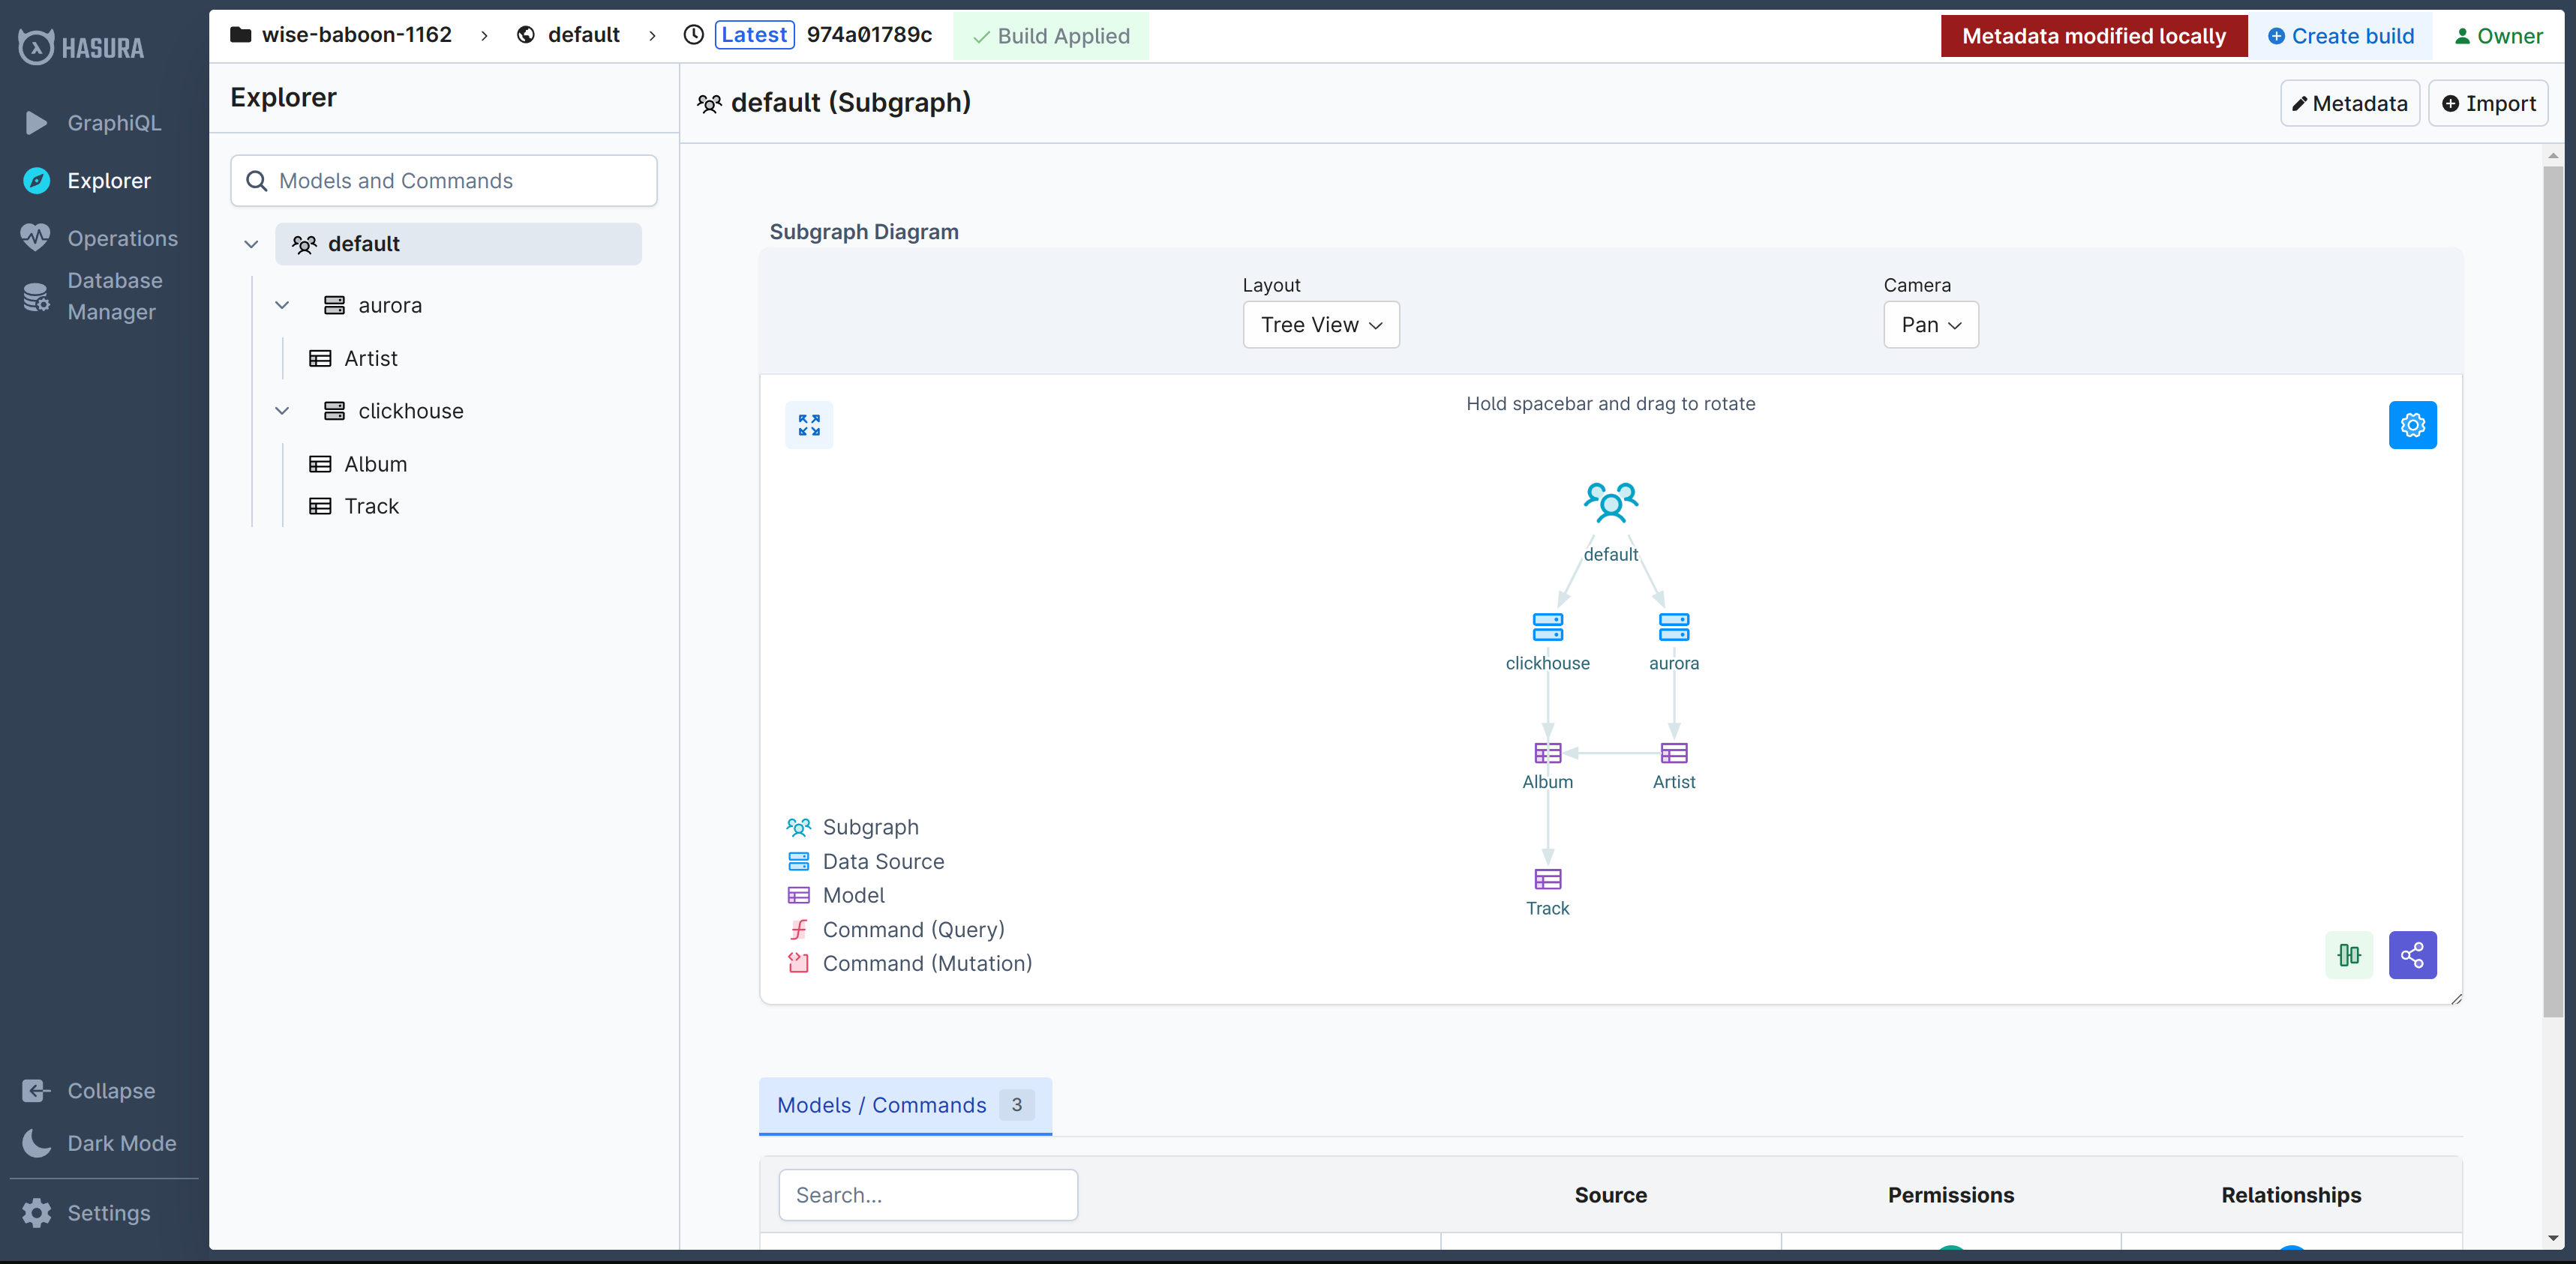Click the Latest build tag
Screen dimensions: 2576x1264
(x=754, y=35)
